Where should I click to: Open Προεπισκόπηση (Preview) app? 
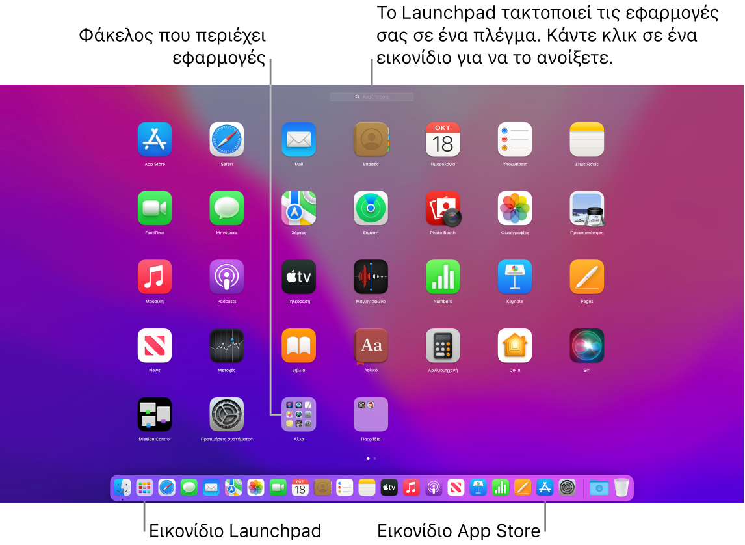pos(587,208)
